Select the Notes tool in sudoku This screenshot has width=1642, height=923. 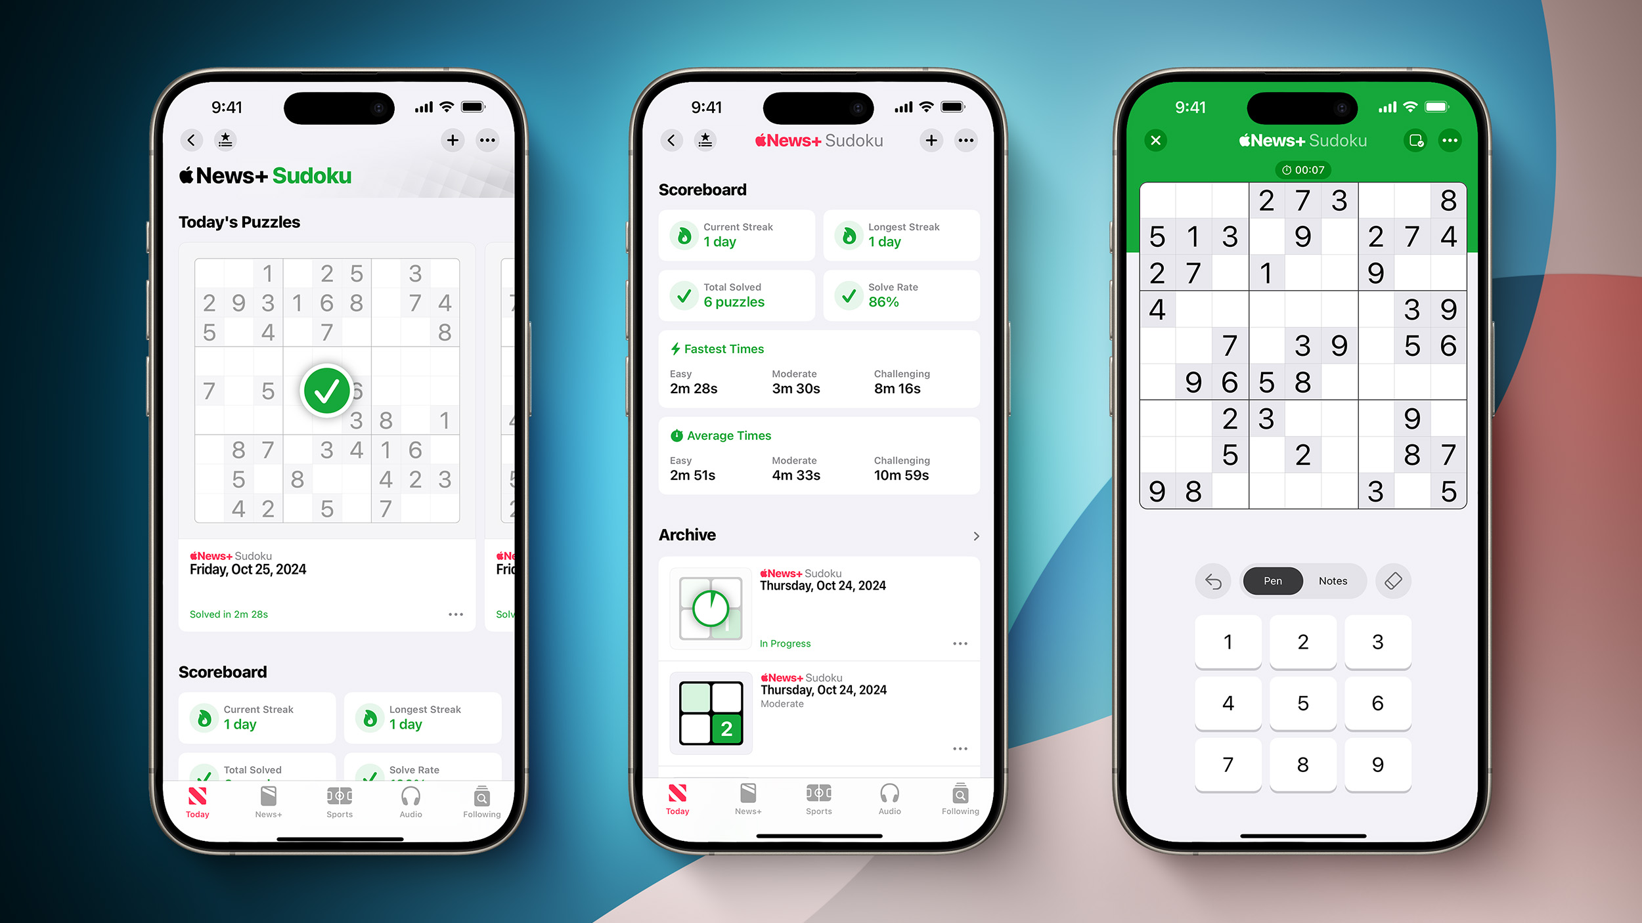coord(1333,580)
